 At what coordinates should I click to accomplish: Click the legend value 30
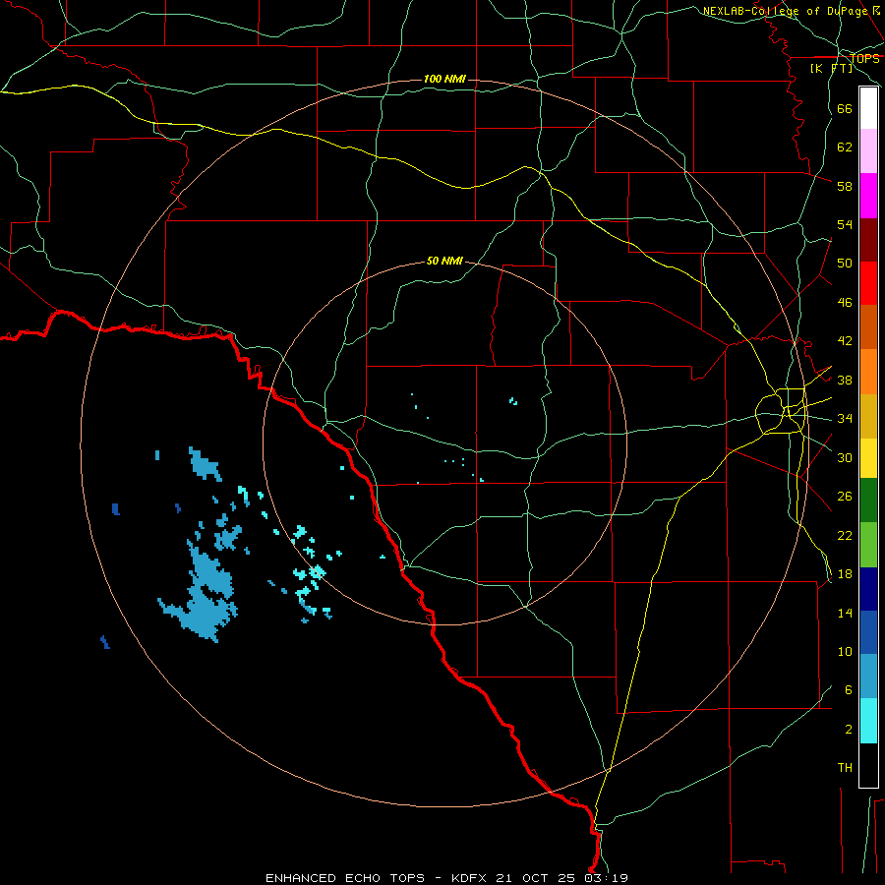point(845,457)
